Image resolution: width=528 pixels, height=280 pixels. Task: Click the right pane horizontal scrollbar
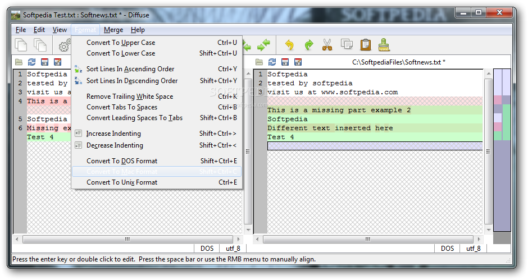(368, 239)
